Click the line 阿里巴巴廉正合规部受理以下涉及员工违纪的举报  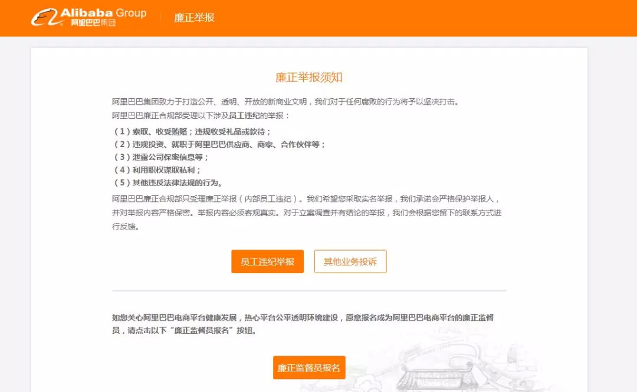(x=201, y=115)
